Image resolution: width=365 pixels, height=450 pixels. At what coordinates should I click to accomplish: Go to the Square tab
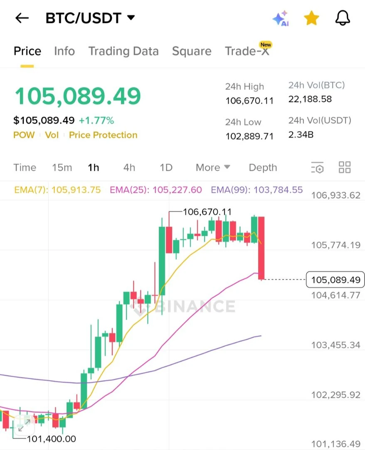[x=192, y=51]
